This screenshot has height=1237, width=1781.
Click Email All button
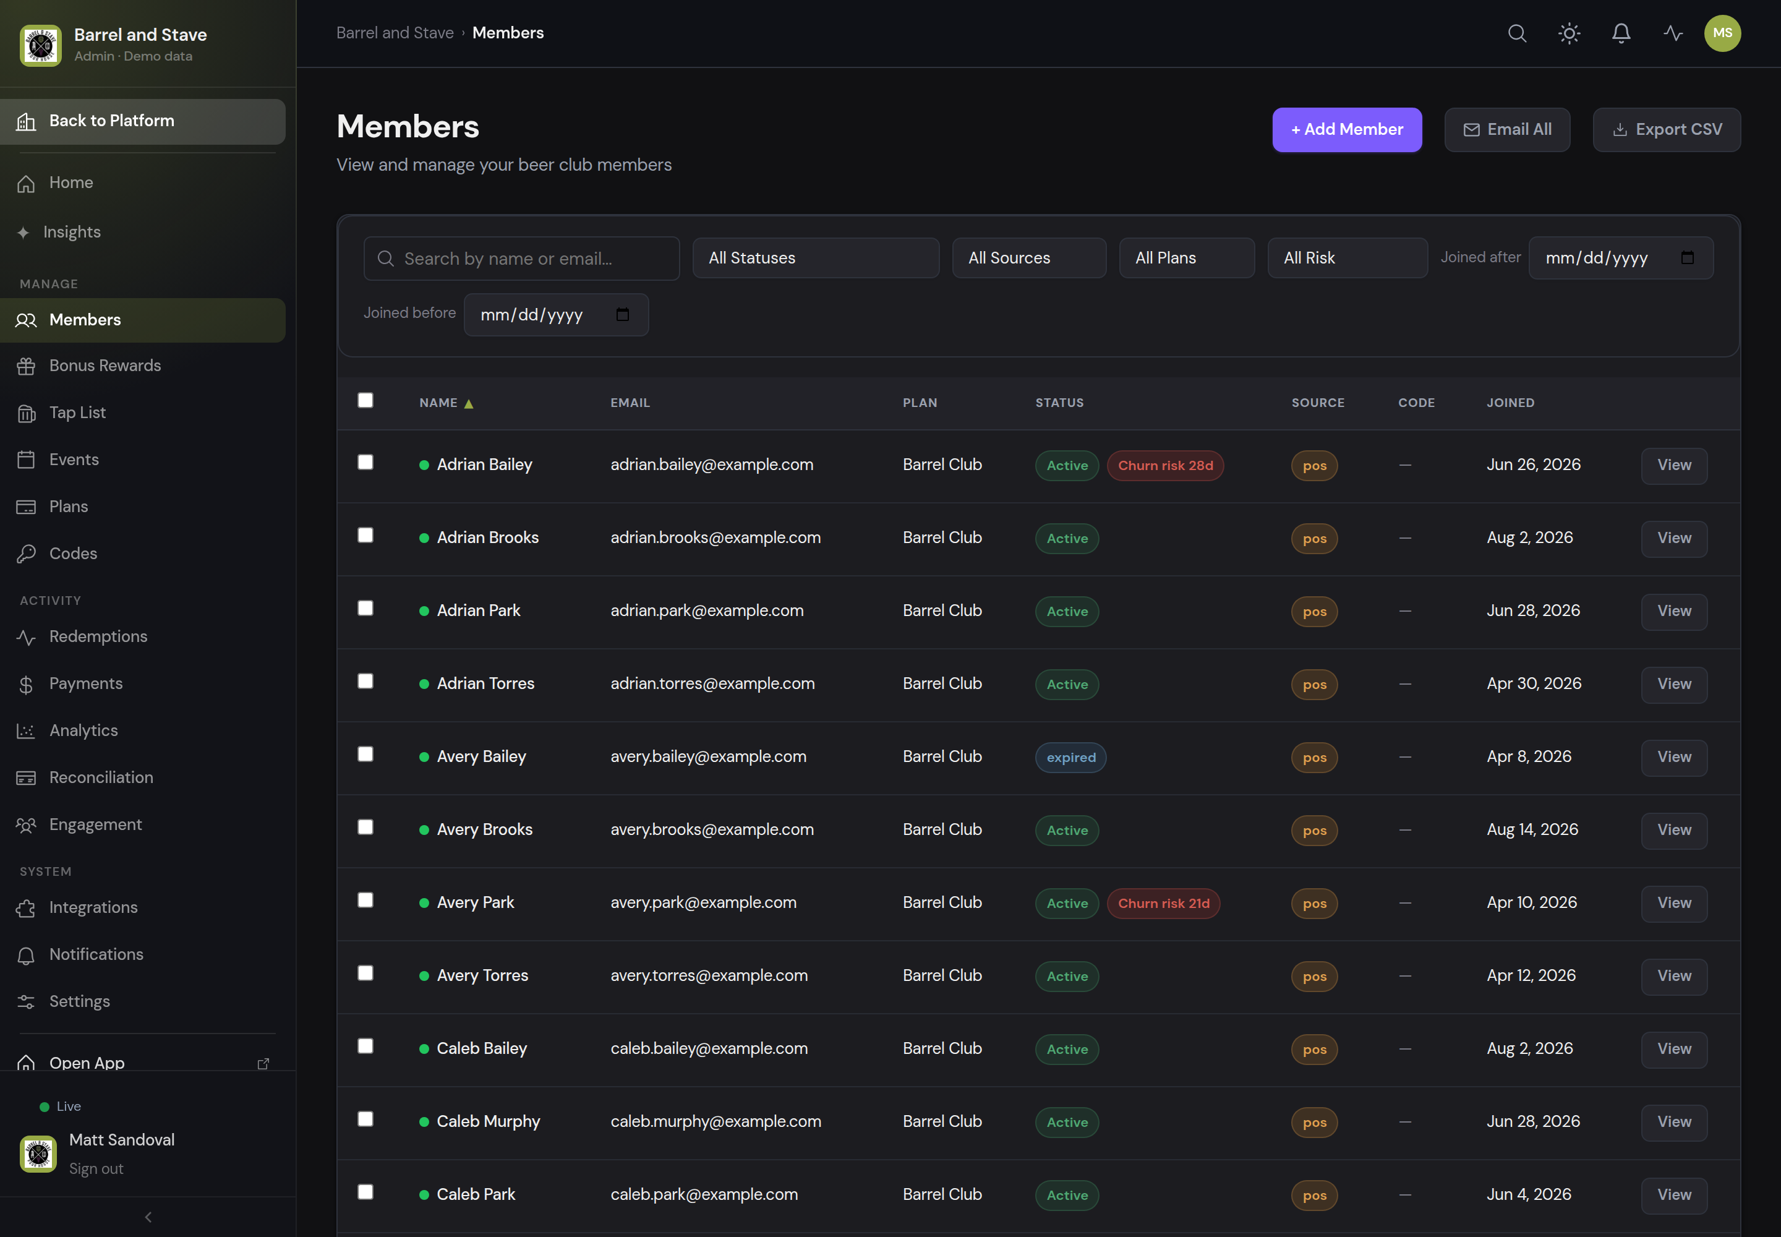[1506, 129]
